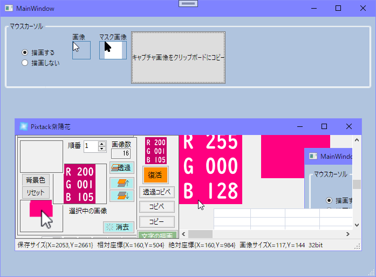The height and width of the screenshot is (277, 376).
Task: Click the Pixtack horizontal scroll left arrow
Action: point(183,234)
